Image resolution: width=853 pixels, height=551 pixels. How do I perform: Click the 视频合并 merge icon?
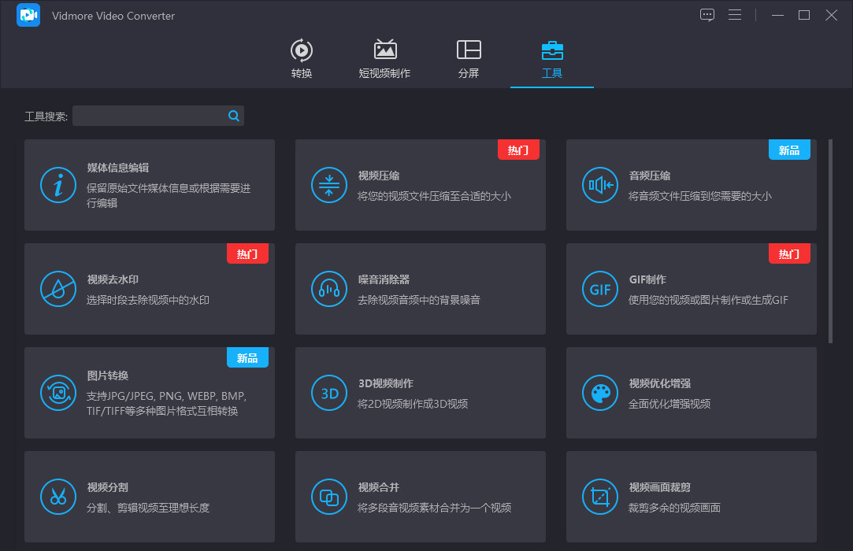click(329, 497)
